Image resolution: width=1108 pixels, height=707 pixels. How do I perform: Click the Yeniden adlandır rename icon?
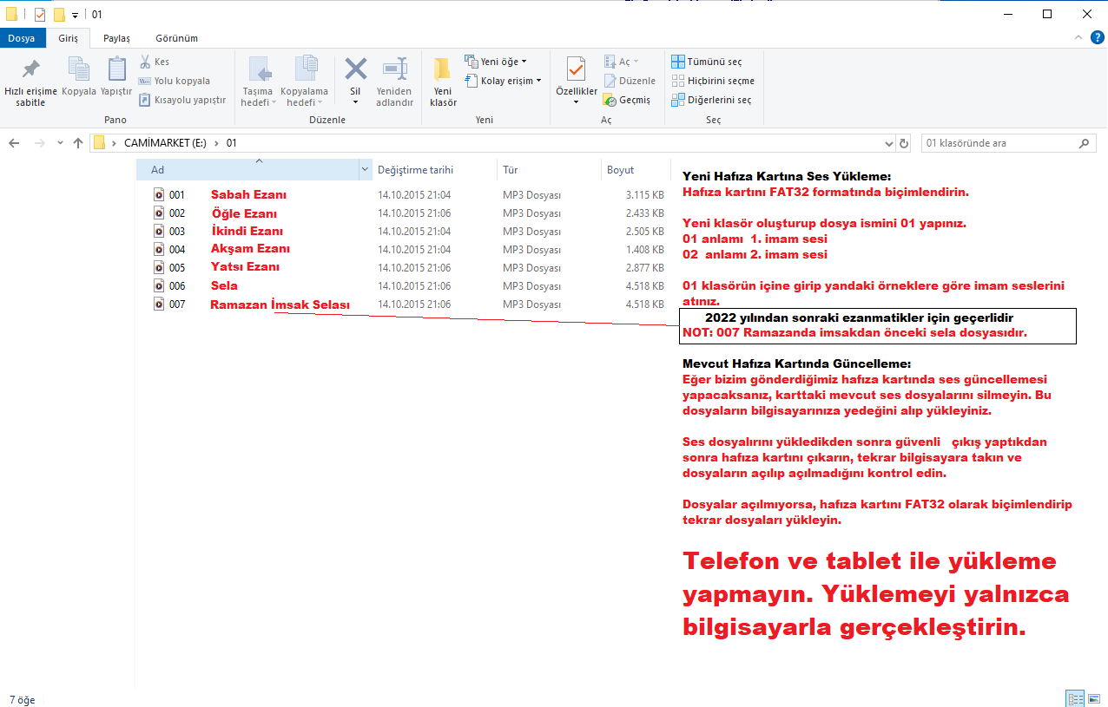point(394,69)
